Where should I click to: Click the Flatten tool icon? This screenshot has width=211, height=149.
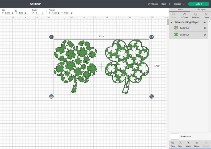197,143
